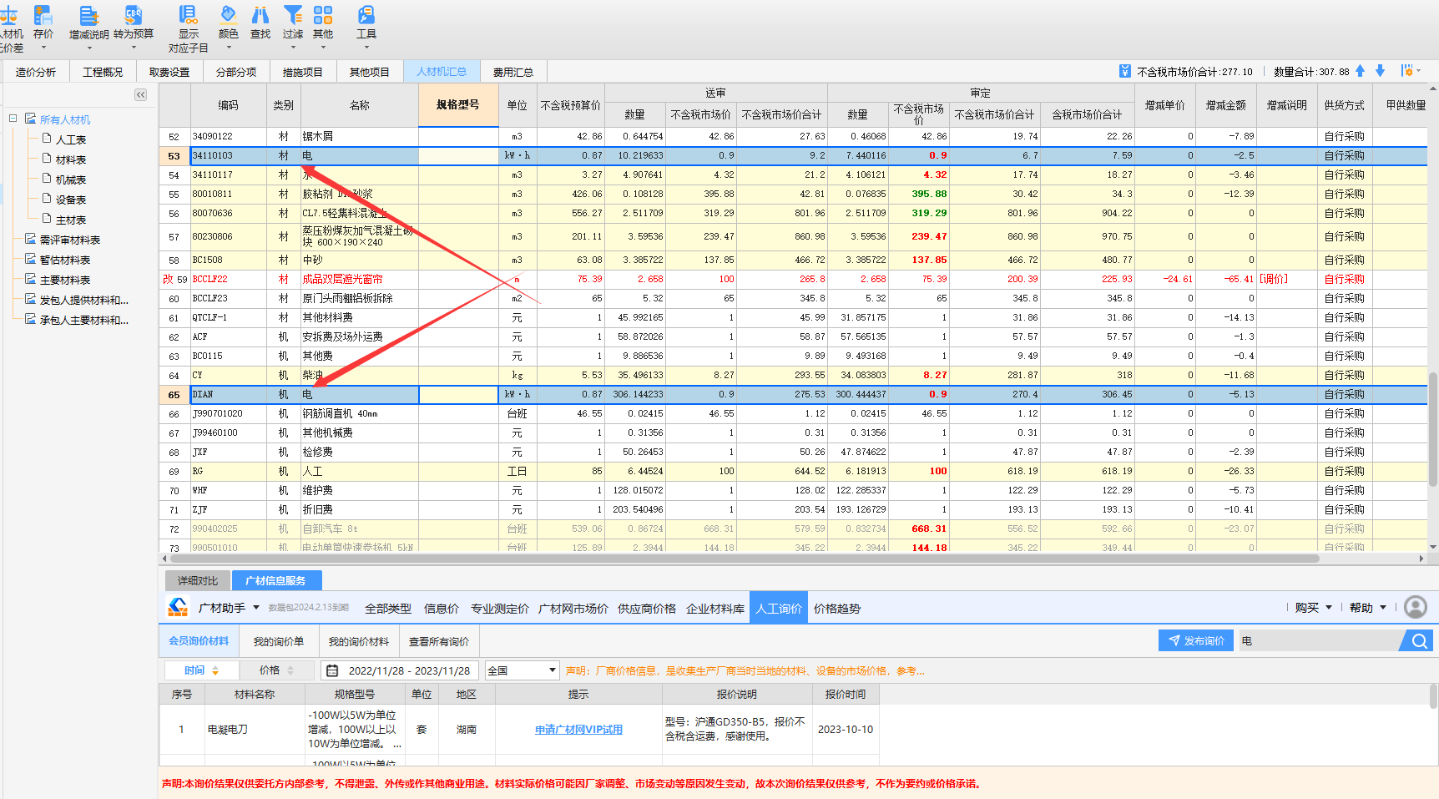Click the 转为预算 convert to budget icon
The image size is (1439, 799).
134,15
